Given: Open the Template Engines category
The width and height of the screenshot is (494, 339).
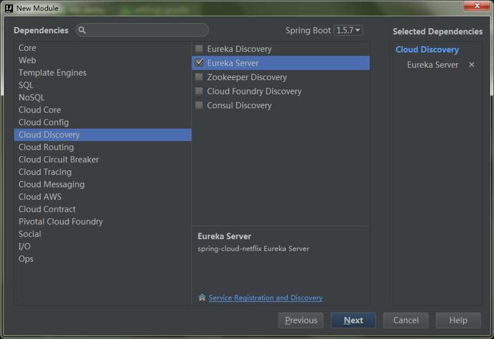Looking at the screenshot, I should click(103, 73).
